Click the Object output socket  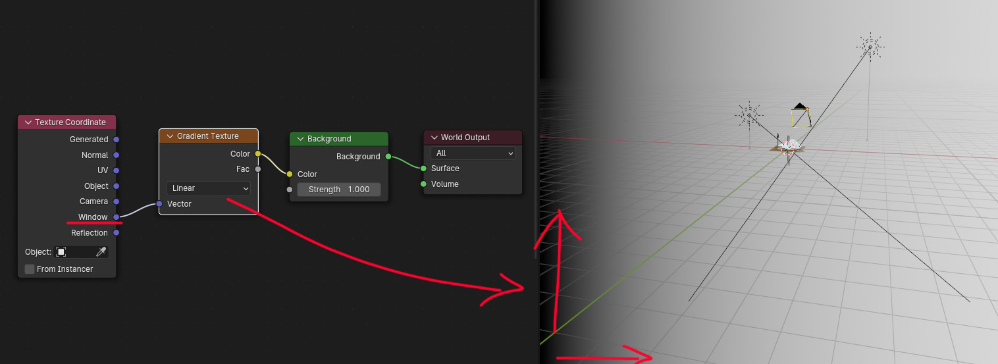point(116,186)
